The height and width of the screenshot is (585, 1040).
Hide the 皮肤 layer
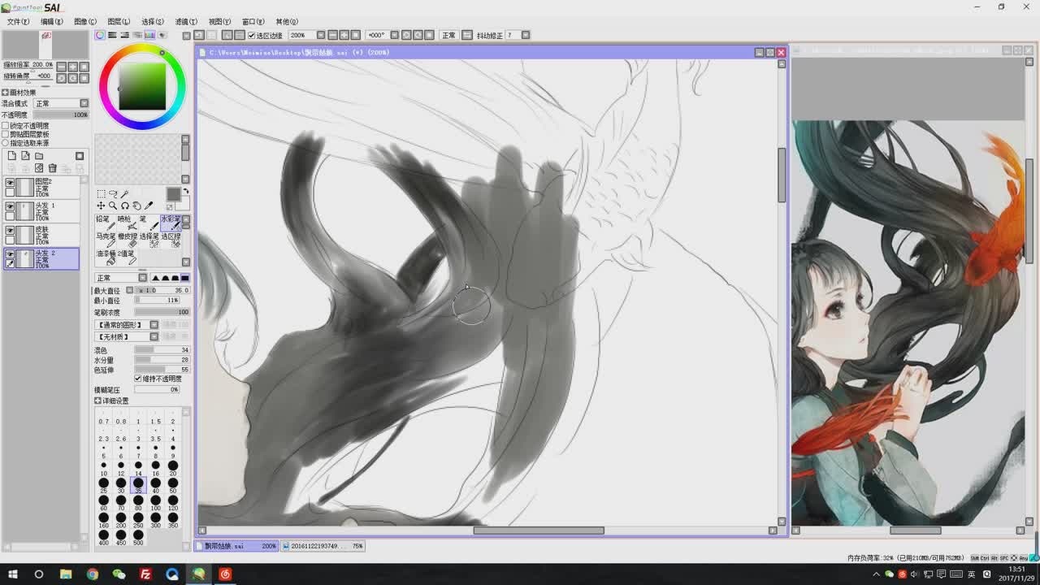point(10,231)
